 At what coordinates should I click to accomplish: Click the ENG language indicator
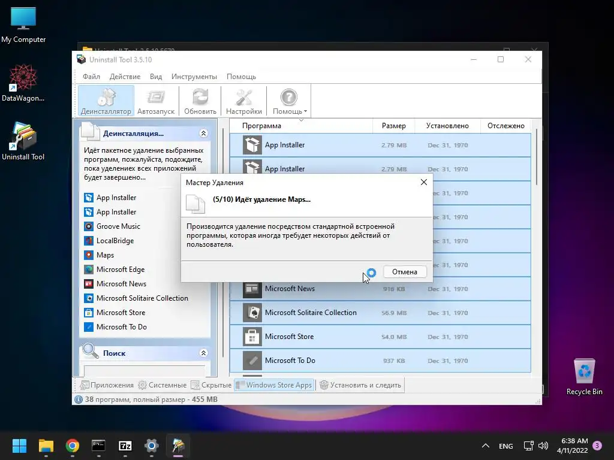tap(506, 446)
